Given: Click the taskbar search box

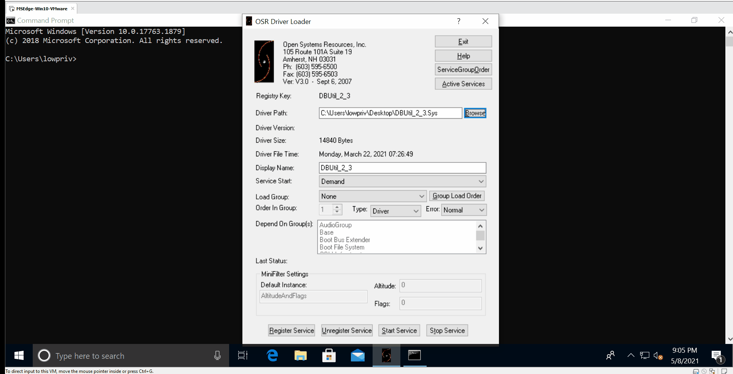Looking at the screenshot, I should 131,356.
